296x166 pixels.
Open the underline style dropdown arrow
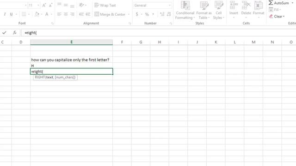[16, 14]
